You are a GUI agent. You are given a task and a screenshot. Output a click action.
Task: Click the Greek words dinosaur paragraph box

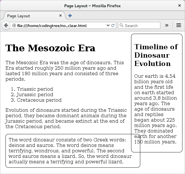[69, 151]
